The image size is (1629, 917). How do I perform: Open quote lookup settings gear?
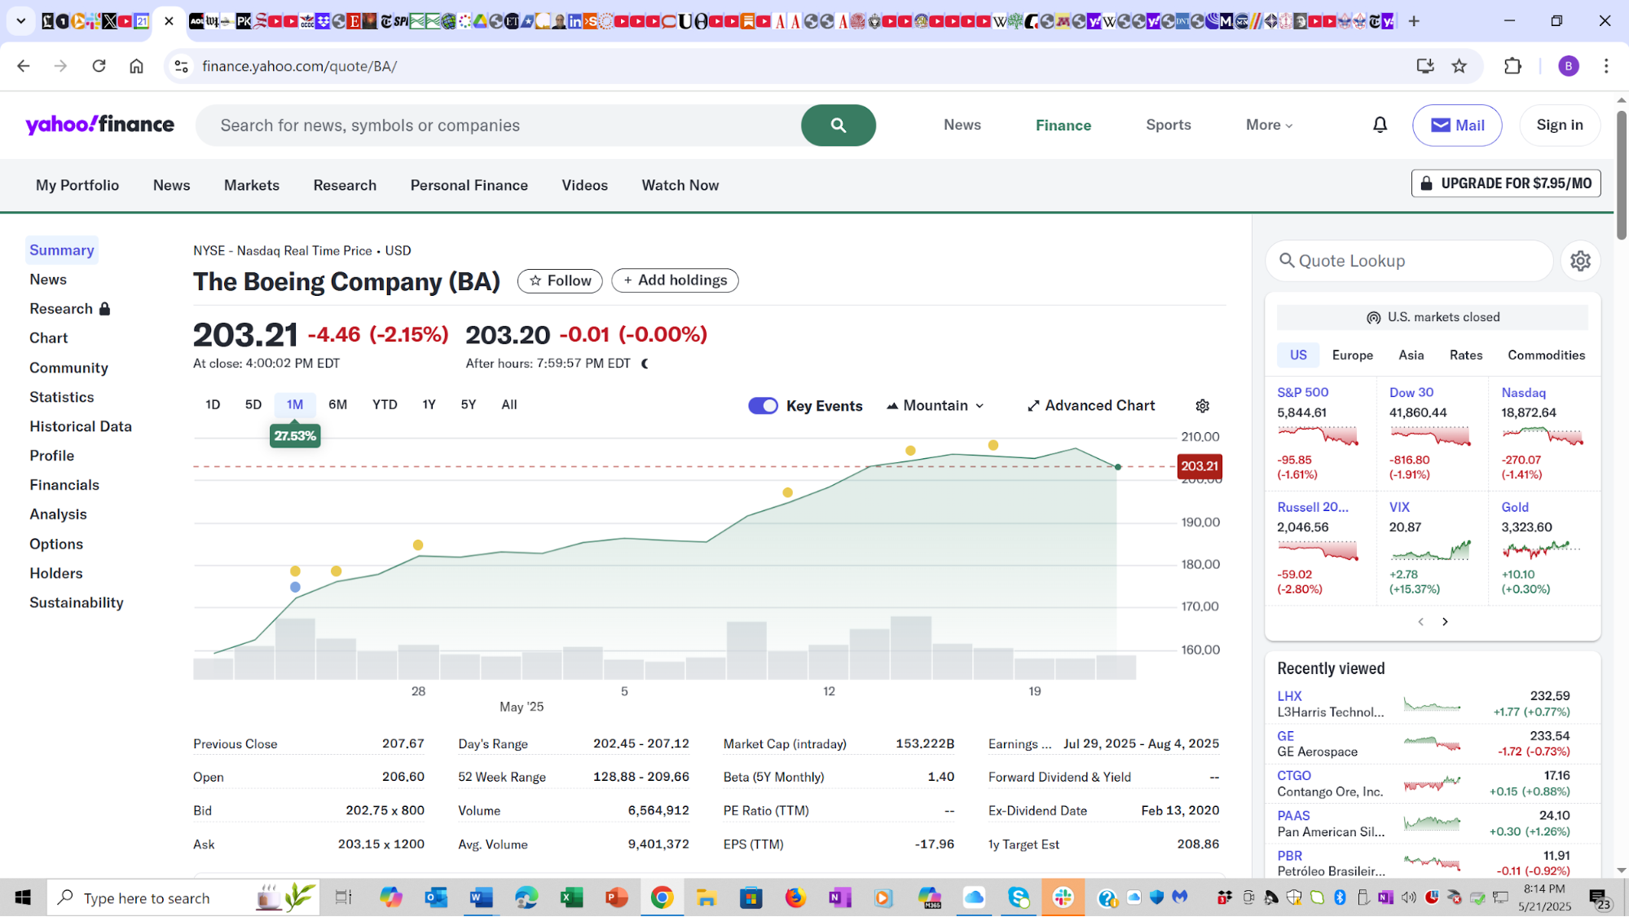pyautogui.click(x=1580, y=261)
